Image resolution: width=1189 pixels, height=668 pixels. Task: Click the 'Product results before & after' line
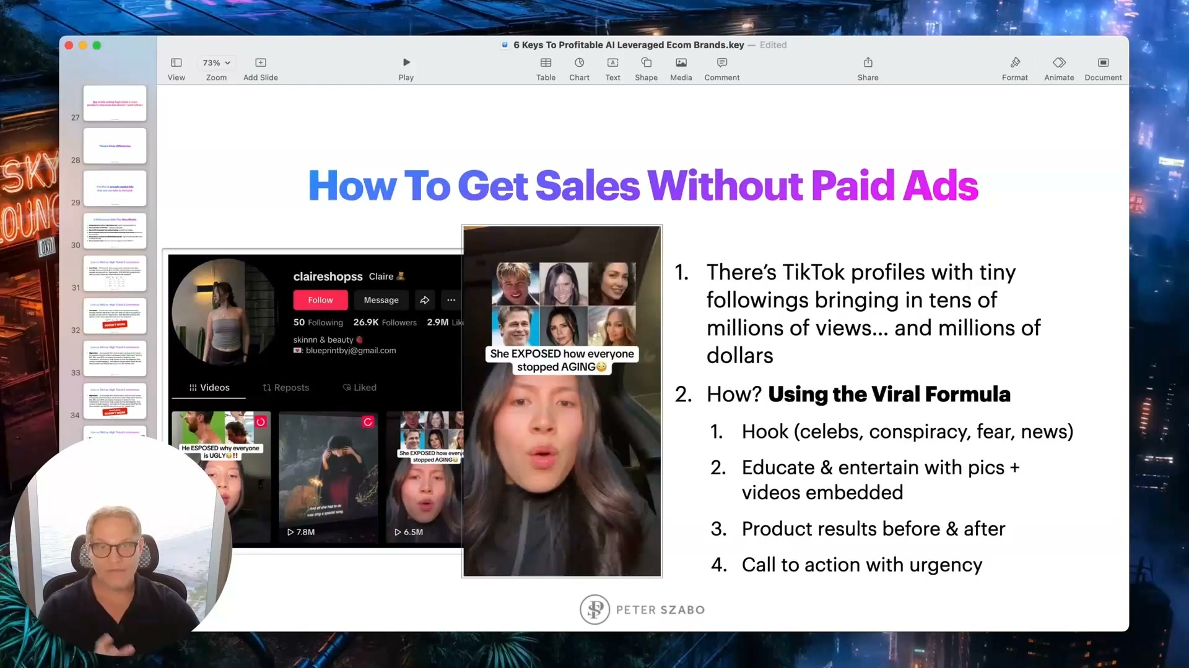[873, 529]
